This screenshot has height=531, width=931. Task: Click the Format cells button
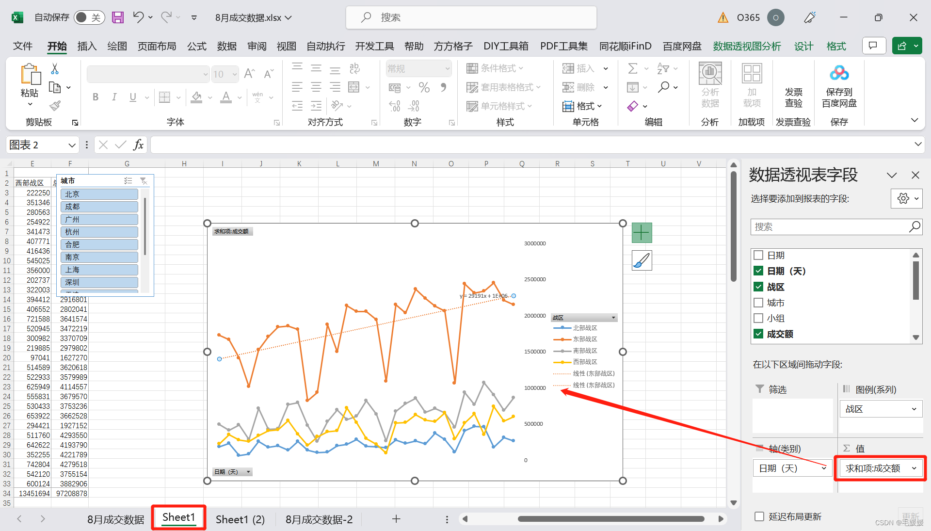[582, 106]
